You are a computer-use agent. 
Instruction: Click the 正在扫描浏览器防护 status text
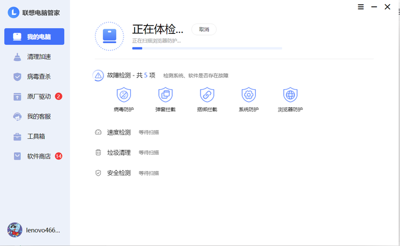coord(156,40)
